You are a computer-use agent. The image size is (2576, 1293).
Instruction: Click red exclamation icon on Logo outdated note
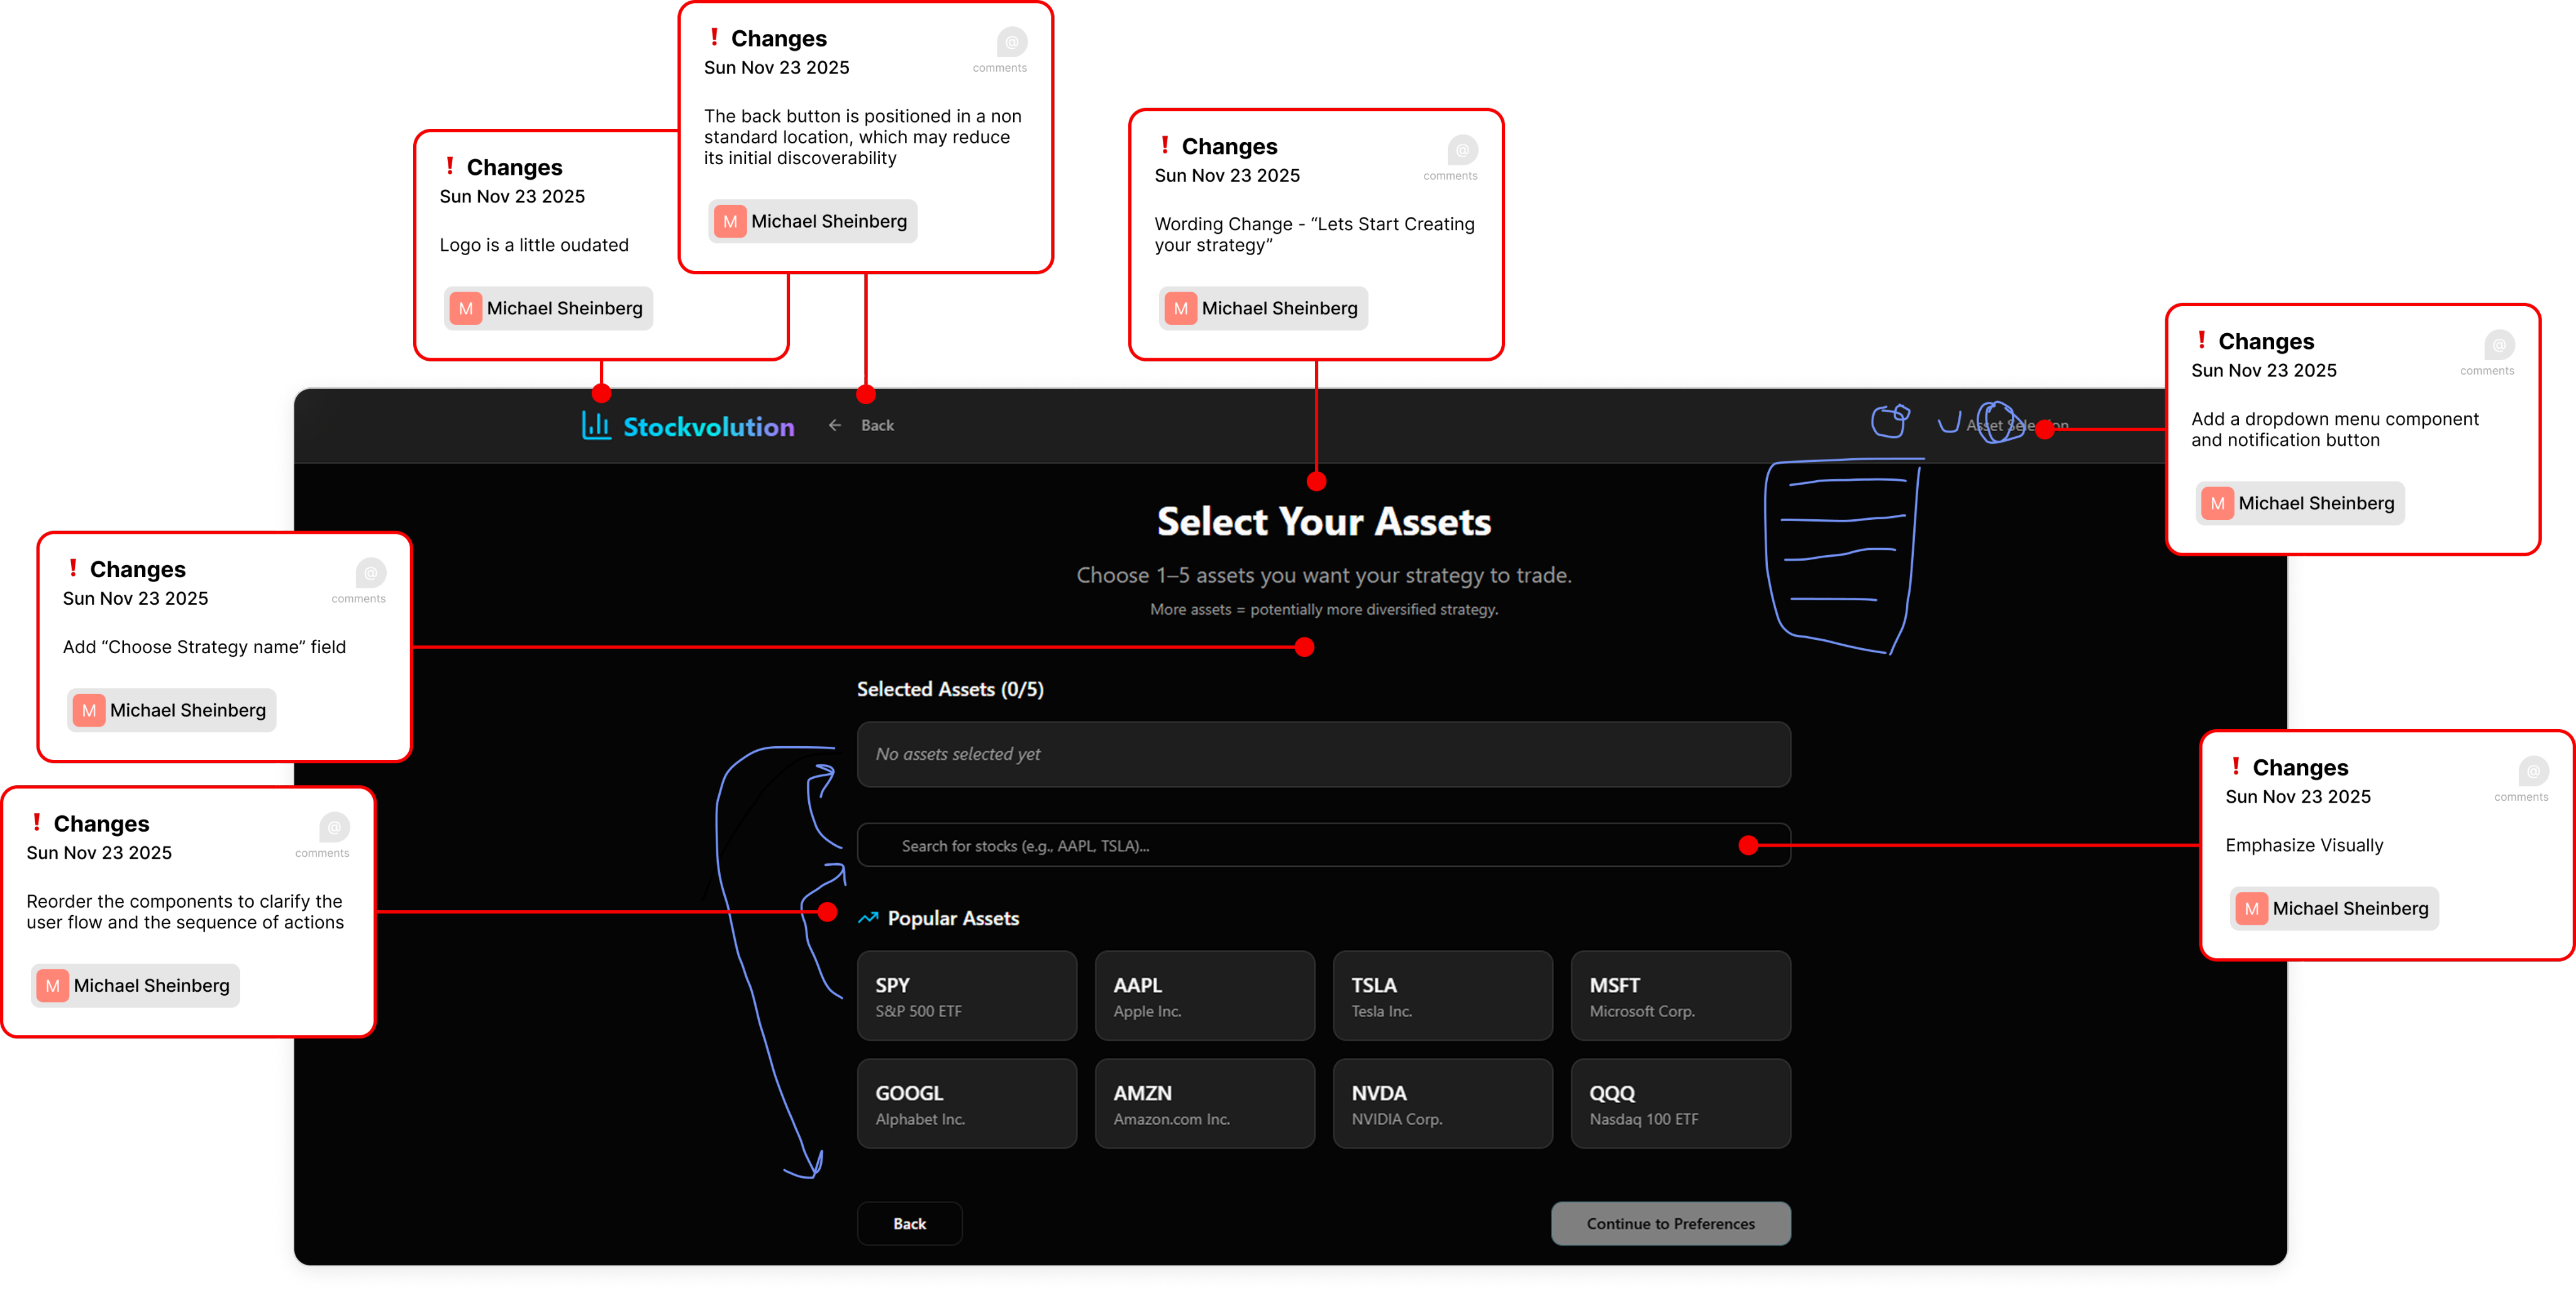450,166
